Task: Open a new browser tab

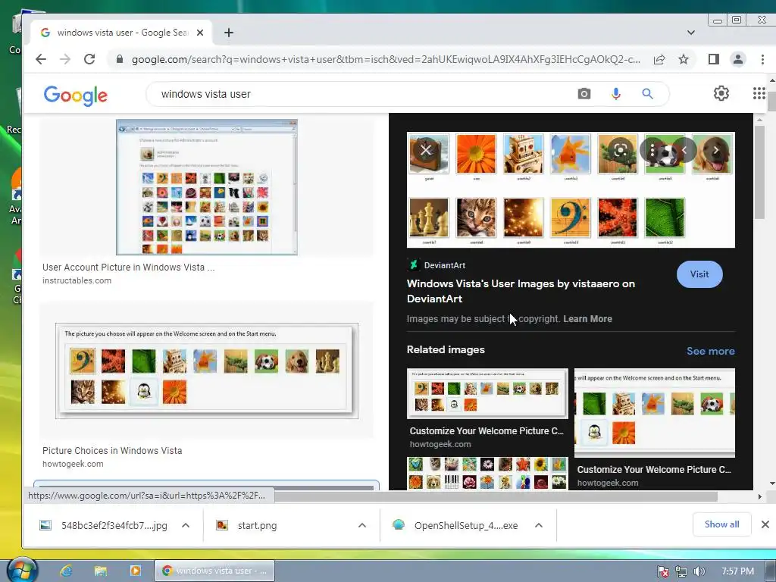Action: tap(229, 33)
